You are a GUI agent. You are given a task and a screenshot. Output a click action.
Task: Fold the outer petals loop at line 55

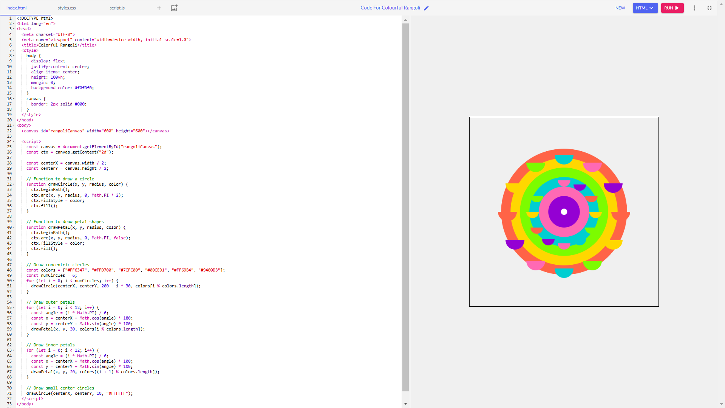(14, 307)
